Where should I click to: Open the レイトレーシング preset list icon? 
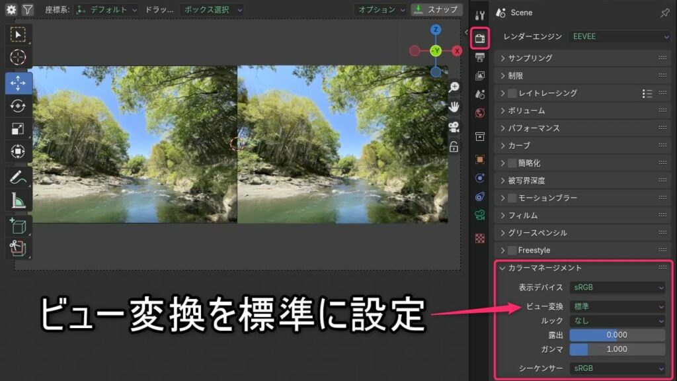click(647, 93)
